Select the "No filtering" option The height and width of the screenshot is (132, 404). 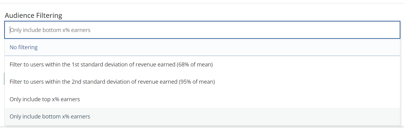coord(202,47)
